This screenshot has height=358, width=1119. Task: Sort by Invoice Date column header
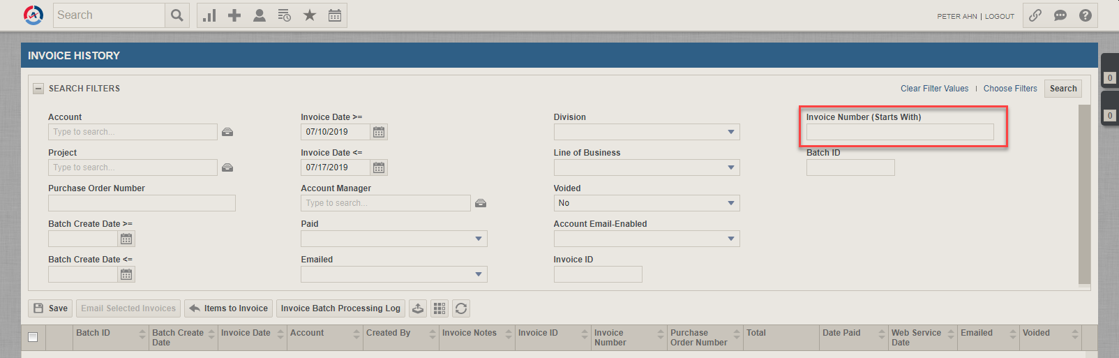(246, 333)
